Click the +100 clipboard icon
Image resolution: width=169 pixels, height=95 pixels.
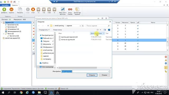pos(49,9)
